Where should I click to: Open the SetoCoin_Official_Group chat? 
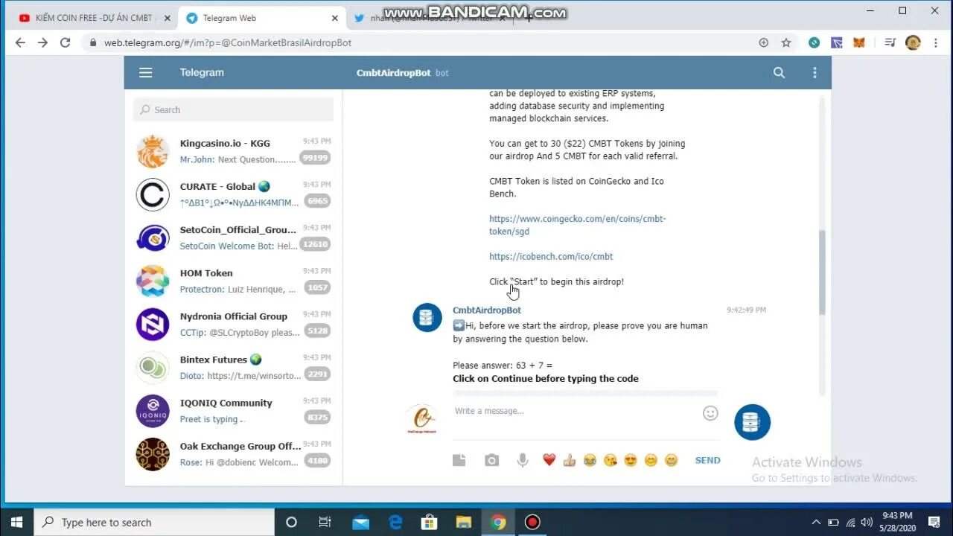234,237
